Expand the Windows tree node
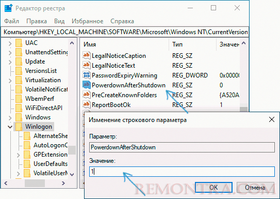 [x=10, y=118]
